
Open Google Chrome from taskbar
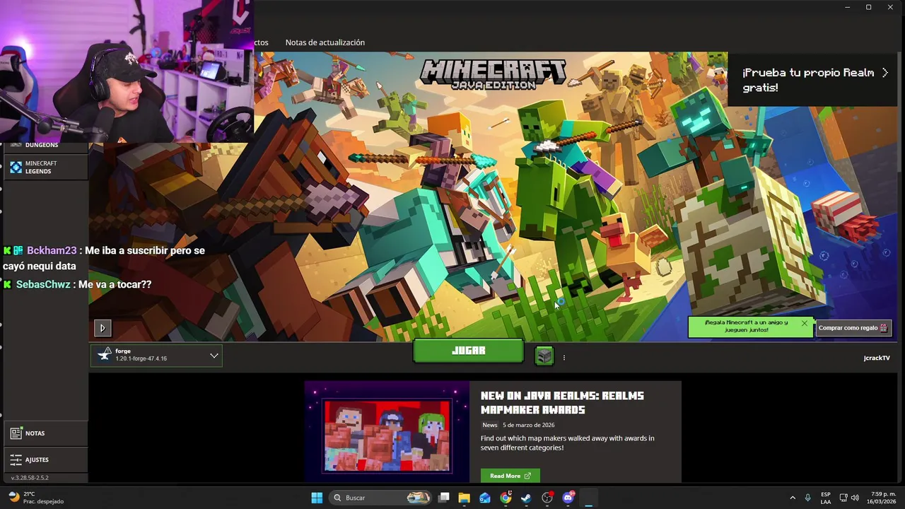click(x=506, y=498)
